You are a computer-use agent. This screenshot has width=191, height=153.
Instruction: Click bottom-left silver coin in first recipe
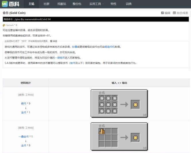[x=102, y=111]
